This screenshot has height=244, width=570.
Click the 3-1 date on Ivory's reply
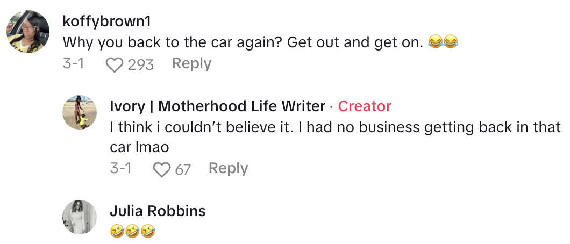pyautogui.click(x=121, y=169)
